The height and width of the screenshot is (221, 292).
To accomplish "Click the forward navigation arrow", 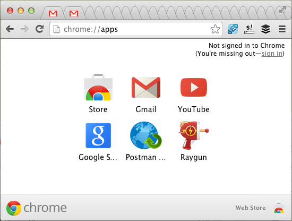I will [24, 29].
